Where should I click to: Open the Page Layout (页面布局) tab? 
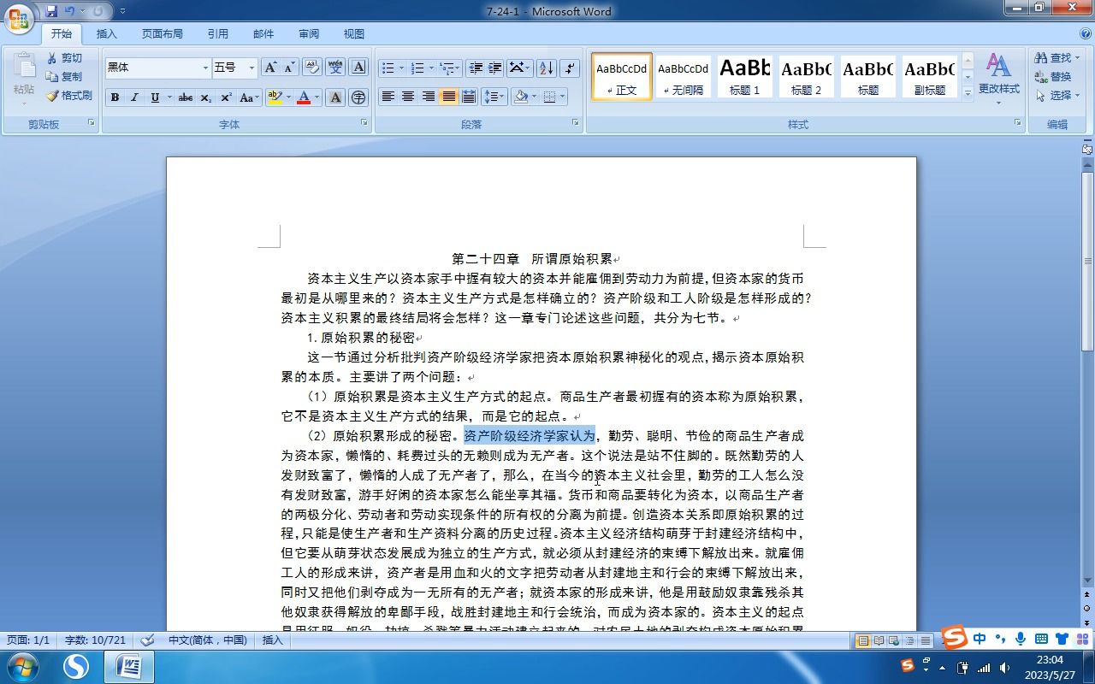click(x=163, y=34)
